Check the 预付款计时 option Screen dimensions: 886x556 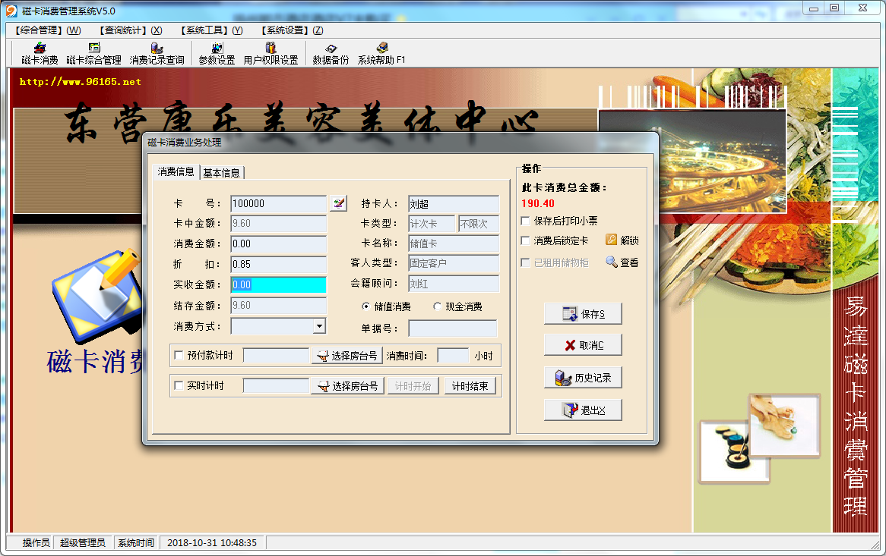[179, 355]
